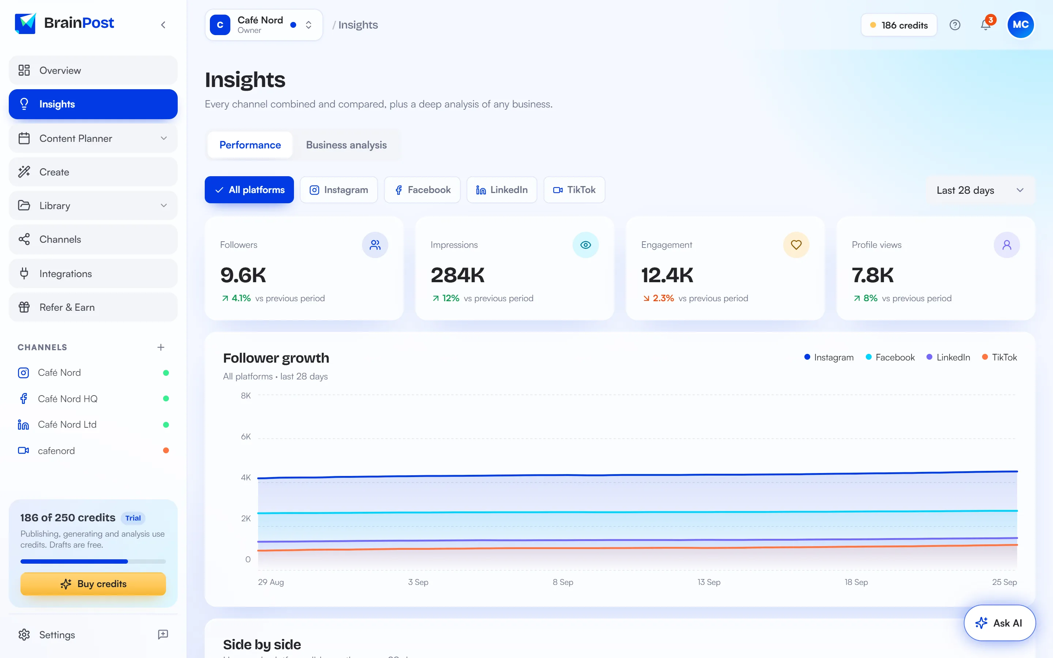Filter performance by LinkedIn
Viewport: 1053px width, 658px height.
coord(502,190)
